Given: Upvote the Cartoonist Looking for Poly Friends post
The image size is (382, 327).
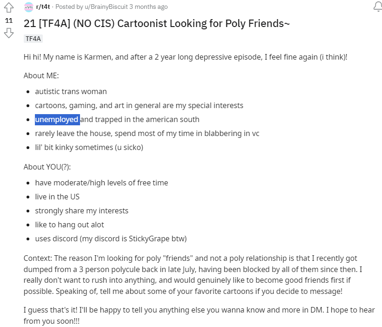Looking at the screenshot, I should pos(9,7).
